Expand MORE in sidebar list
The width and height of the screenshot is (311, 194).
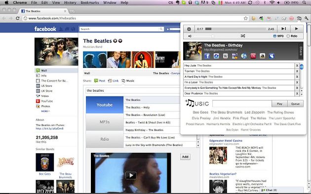[45, 111]
